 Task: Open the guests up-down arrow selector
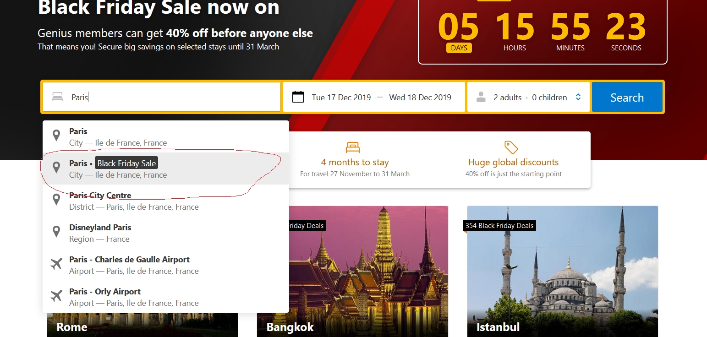pyautogui.click(x=578, y=97)
